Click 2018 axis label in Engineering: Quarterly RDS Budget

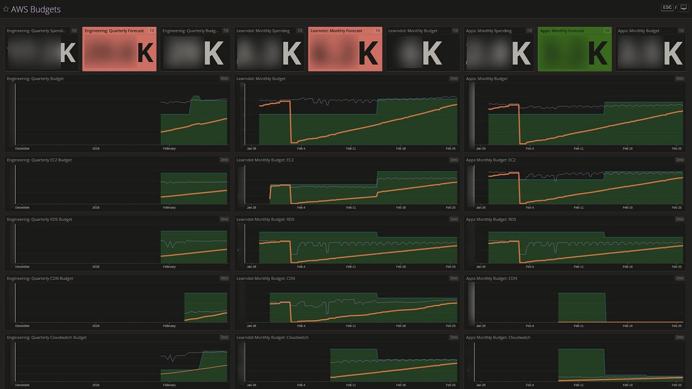click(96, 267)
